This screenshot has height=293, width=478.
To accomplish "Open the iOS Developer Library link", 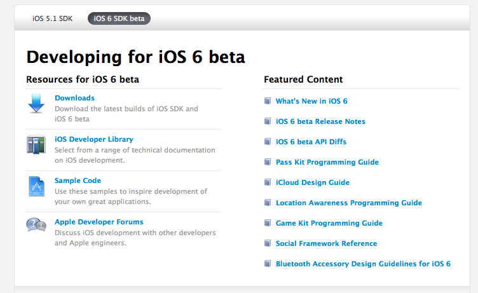I will 94,139.
